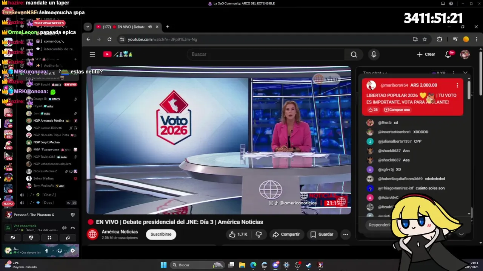This screenshot has height=271, width=483.
Task: Open the YouTube account avatar menu
Action: (465, 55)
